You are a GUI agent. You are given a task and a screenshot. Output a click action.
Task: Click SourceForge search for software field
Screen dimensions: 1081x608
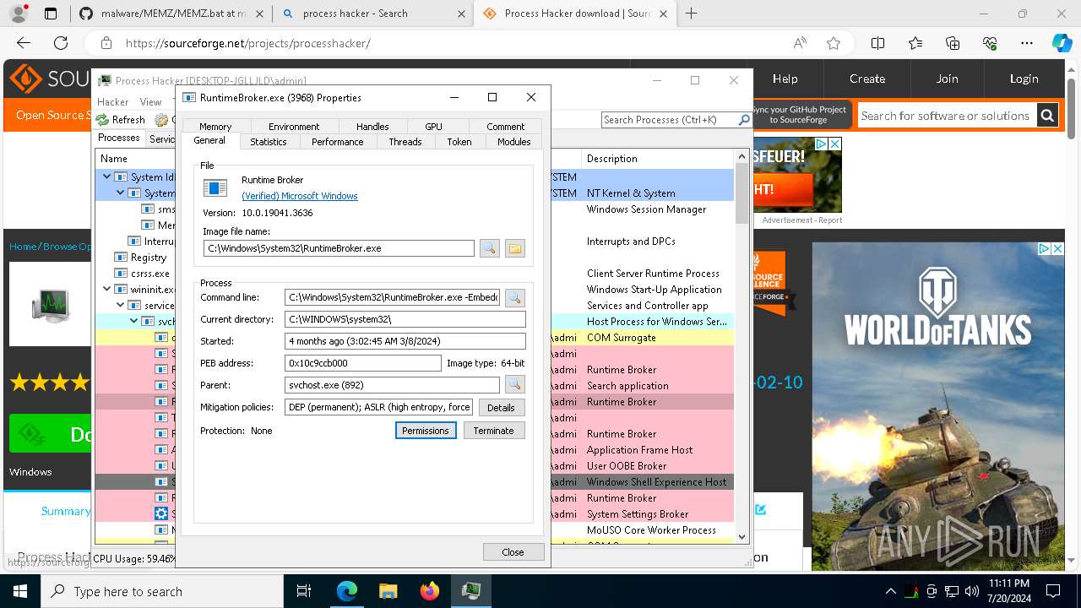coord(946,116)
